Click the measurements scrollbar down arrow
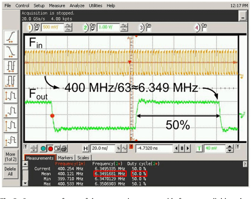The image size is (251, 199). pos(25,183)
